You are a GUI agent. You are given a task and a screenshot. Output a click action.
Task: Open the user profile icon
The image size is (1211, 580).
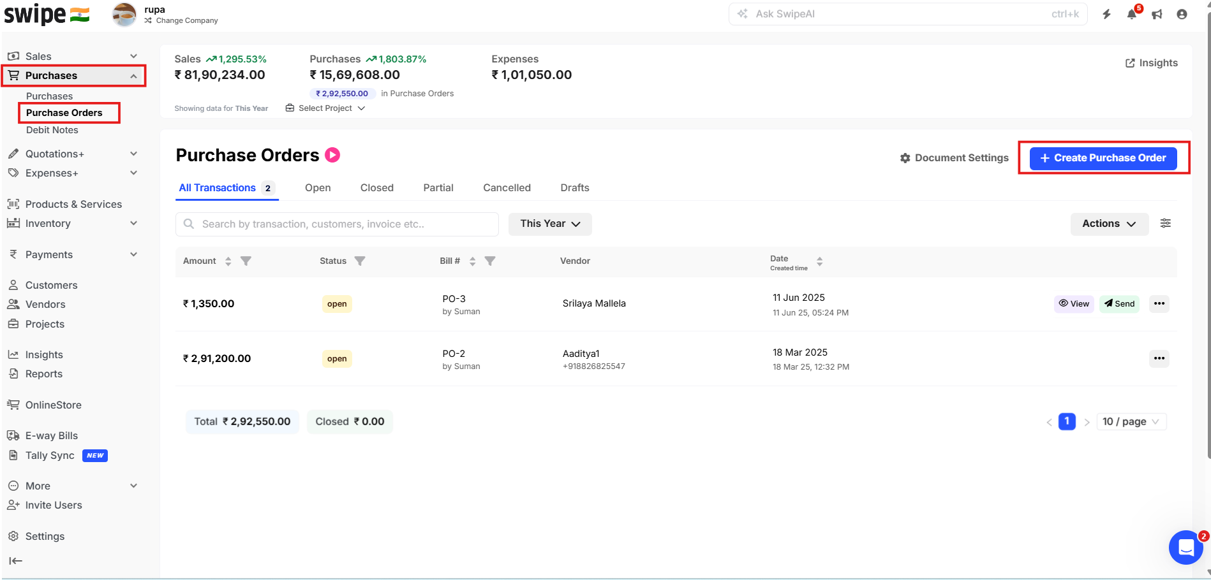[1182, 15]
